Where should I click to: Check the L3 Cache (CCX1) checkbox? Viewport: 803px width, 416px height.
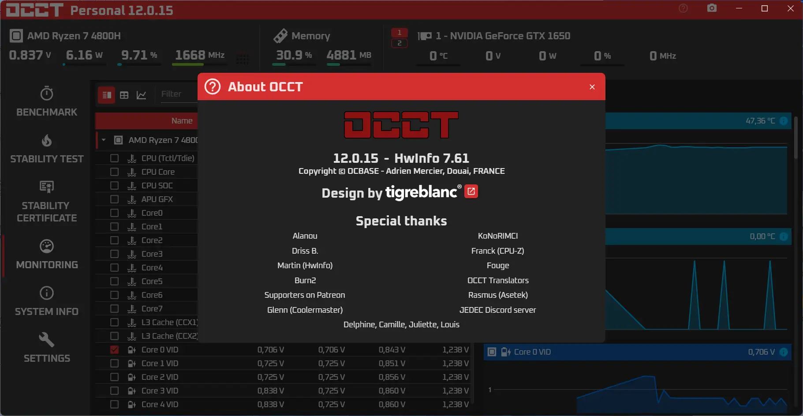[114, 322]
